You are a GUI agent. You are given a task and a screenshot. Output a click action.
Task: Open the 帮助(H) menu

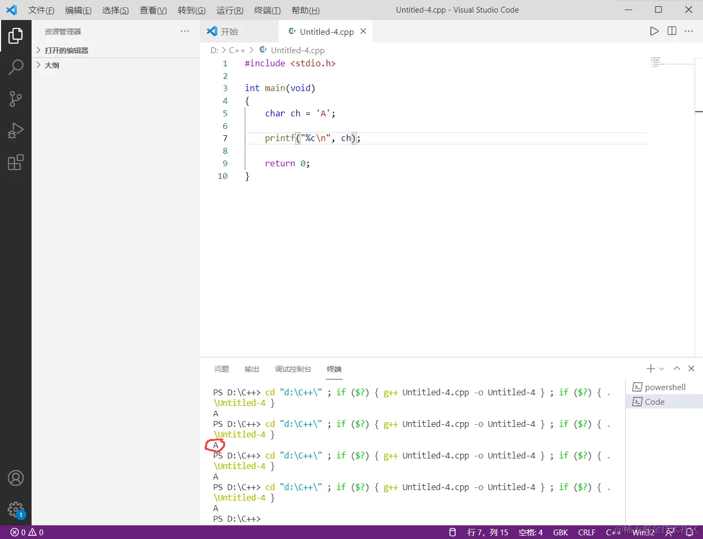tap(305, 10)
